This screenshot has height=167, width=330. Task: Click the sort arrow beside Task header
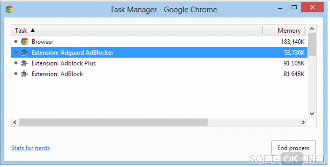point(32,30)
